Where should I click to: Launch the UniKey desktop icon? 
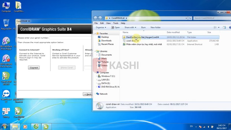pyautogui.click(x=6, y=113)
